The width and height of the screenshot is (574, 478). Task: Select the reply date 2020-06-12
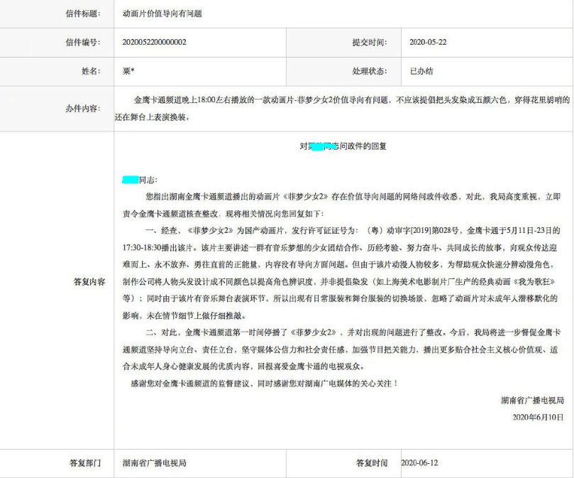pyautogui.click(x=422, y=462)
